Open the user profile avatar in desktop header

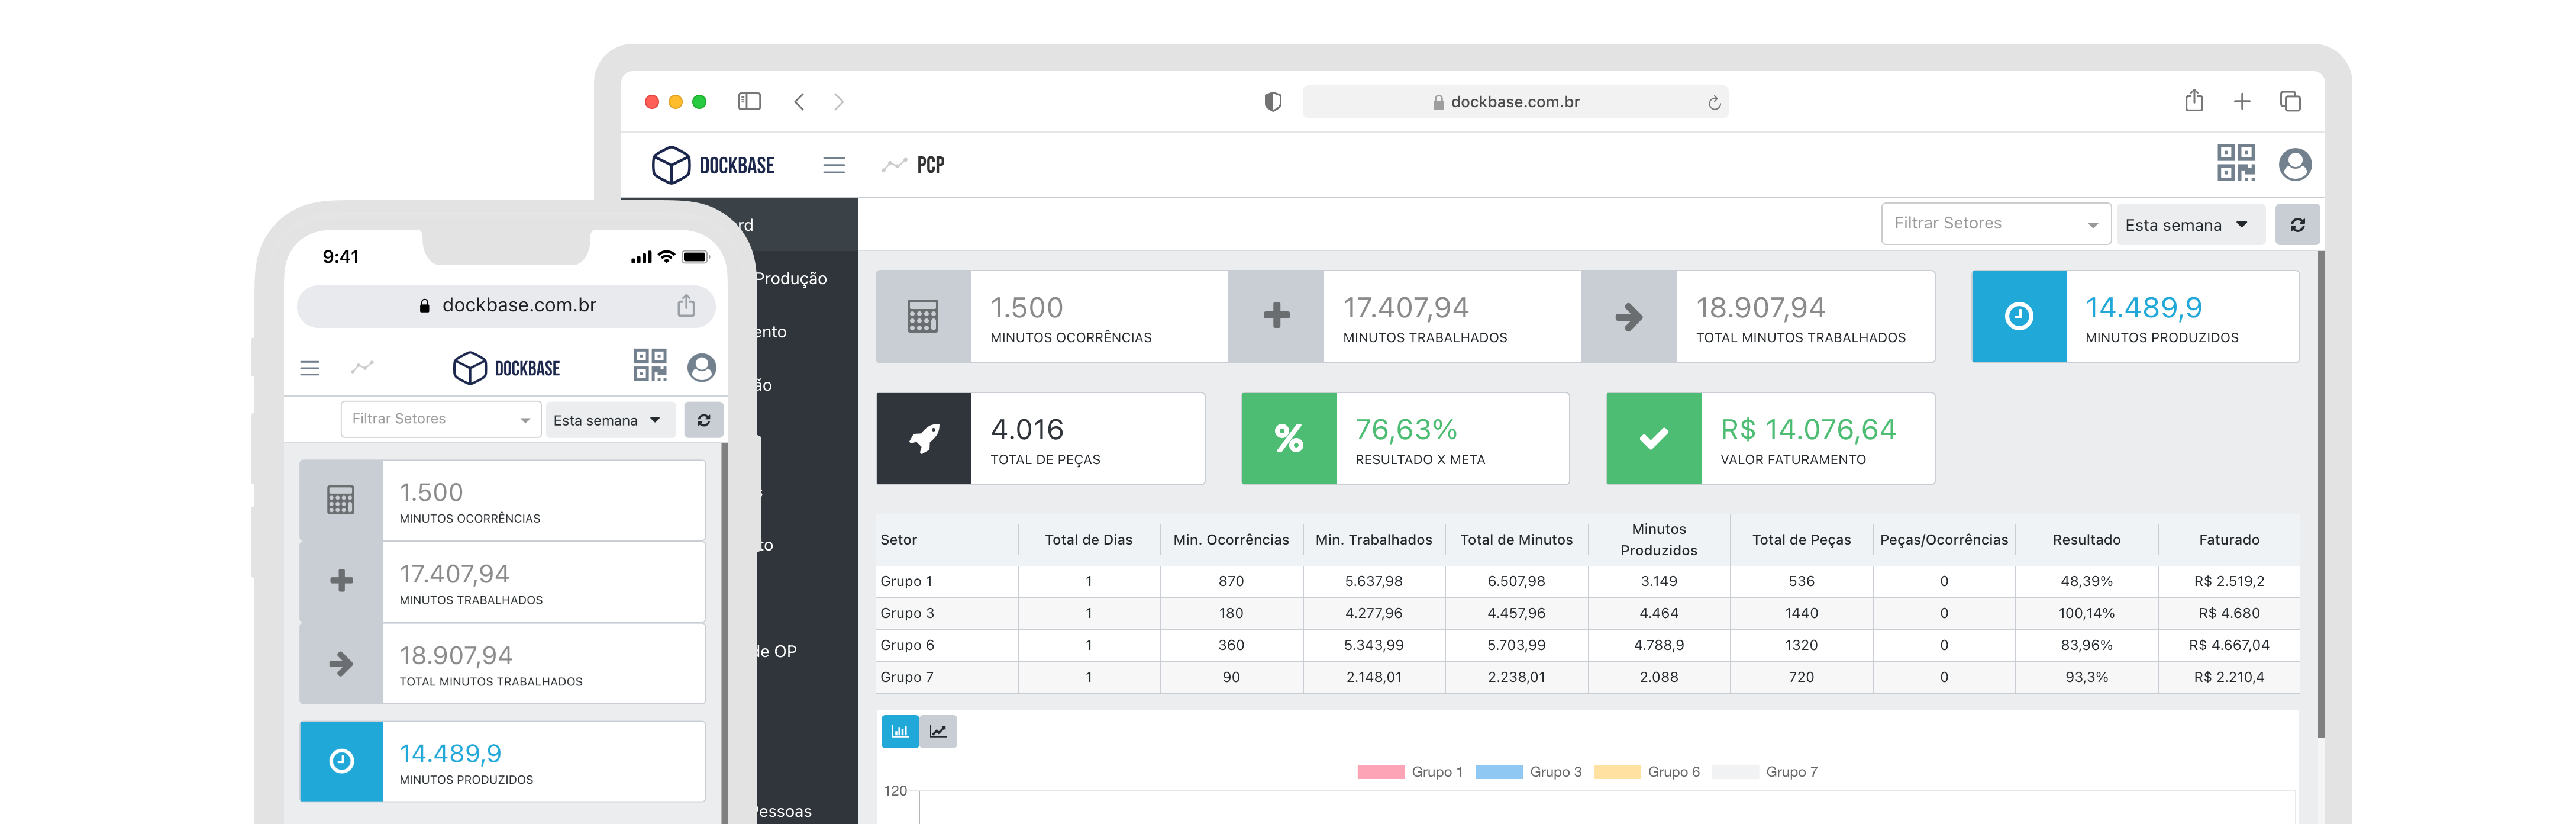[x=2294, y=164]
